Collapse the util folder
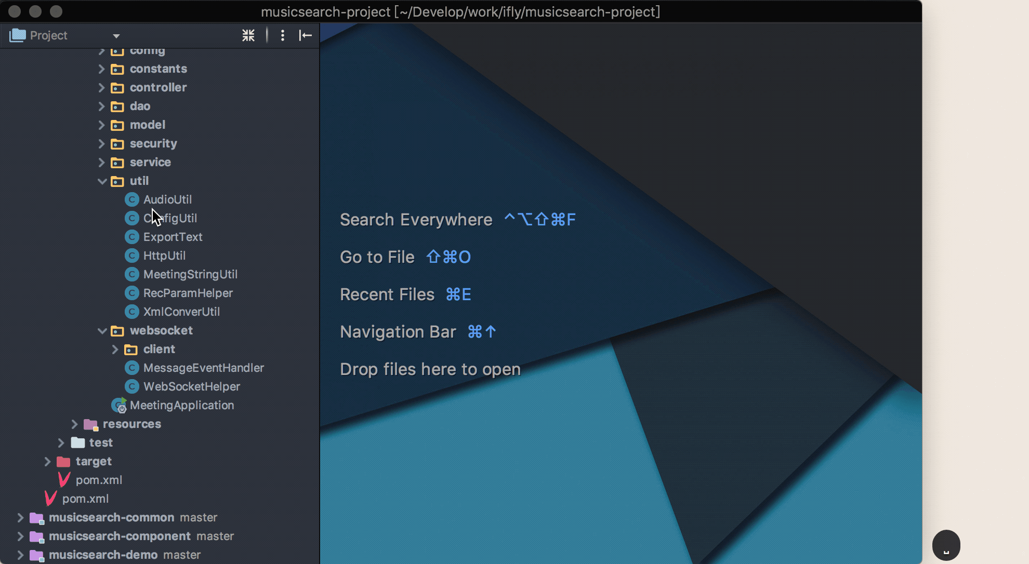1029x564 pixels. pos(102,181)
